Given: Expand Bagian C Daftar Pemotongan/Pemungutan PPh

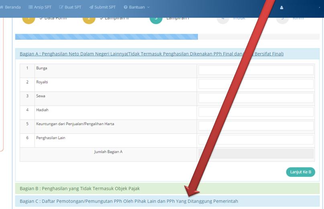Looking at the screenshot, I should coord(167,201).
